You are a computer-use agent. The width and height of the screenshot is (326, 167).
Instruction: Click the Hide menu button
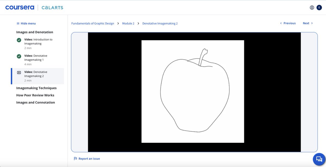coord(26,23)
